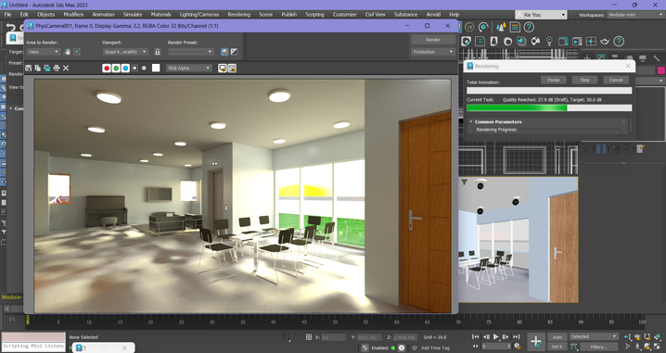Click the white color swatch in render window

click(156, 68)
